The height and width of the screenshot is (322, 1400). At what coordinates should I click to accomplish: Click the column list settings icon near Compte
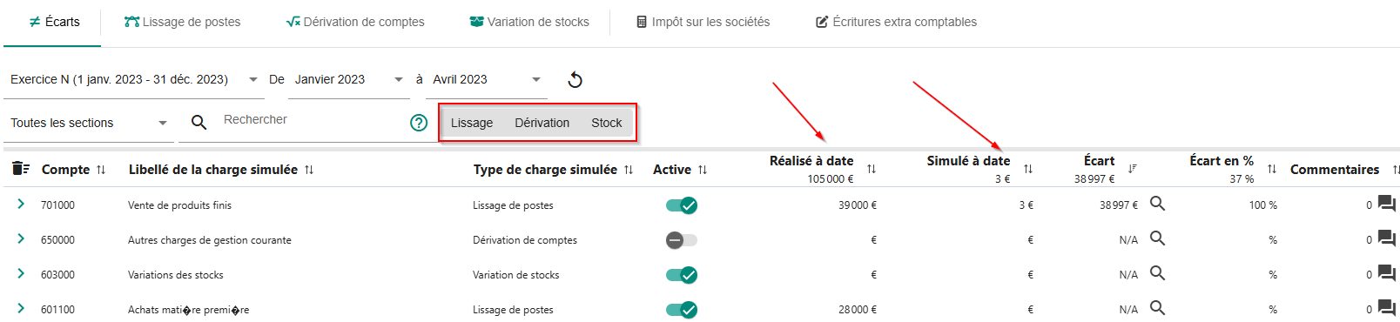tap(21, 169)
